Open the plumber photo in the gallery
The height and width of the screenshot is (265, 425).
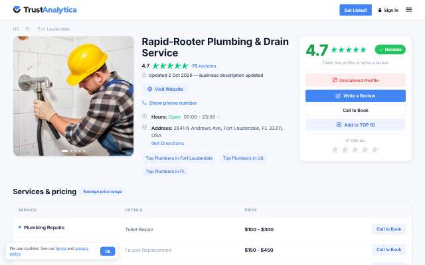pos(73,96)
